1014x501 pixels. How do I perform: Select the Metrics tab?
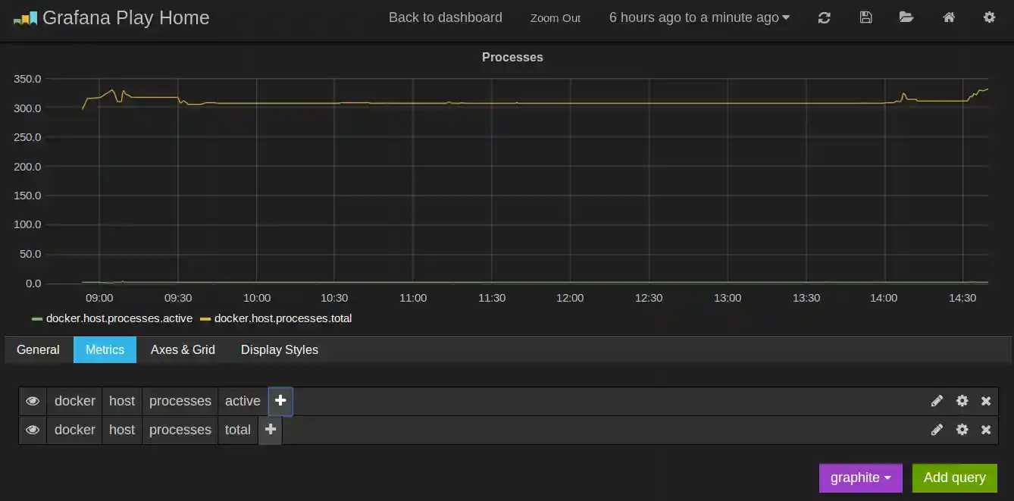pos(105,350)
